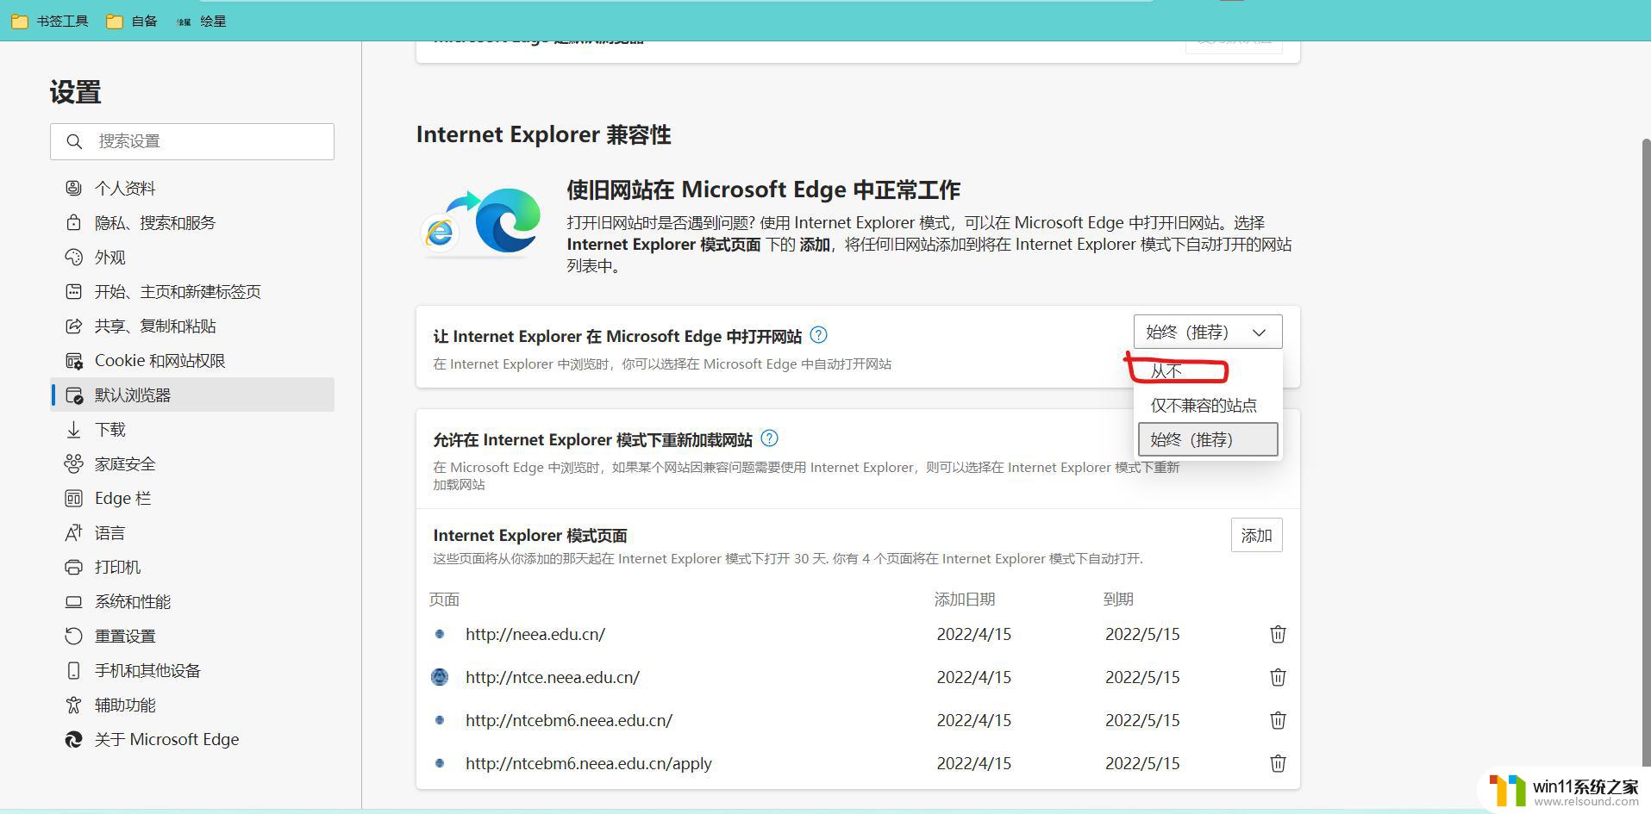Open 系统和性能 settings page
1651x814 pixels.
[x=192, y=601]
